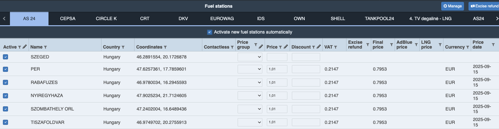
Task: Open Price group dropdown for PER
Action: 250,69
